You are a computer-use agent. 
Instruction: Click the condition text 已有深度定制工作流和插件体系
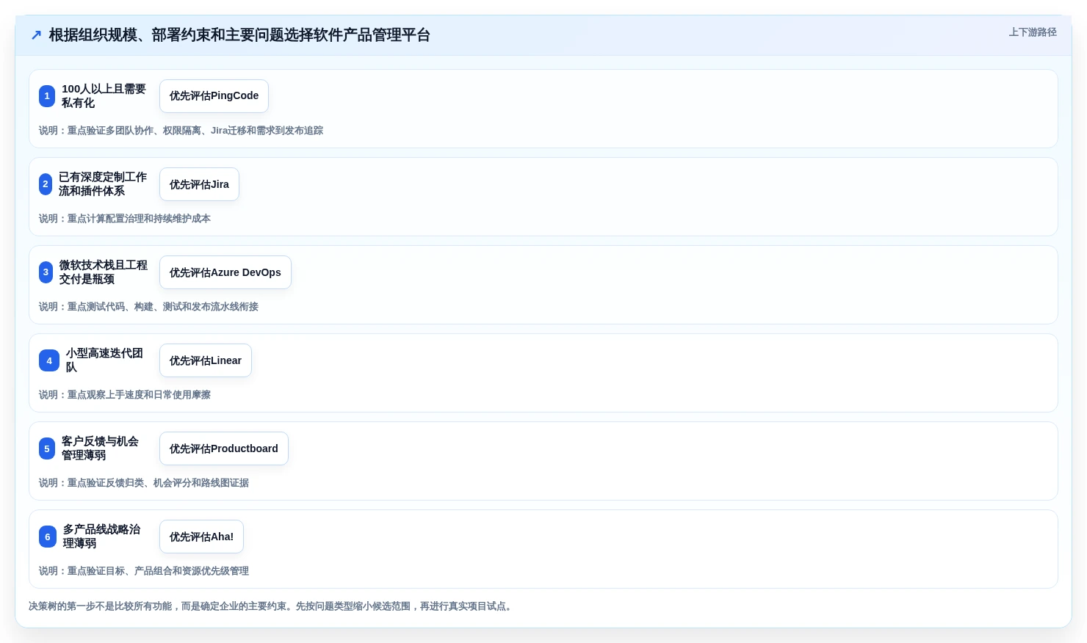coord(103,184)
